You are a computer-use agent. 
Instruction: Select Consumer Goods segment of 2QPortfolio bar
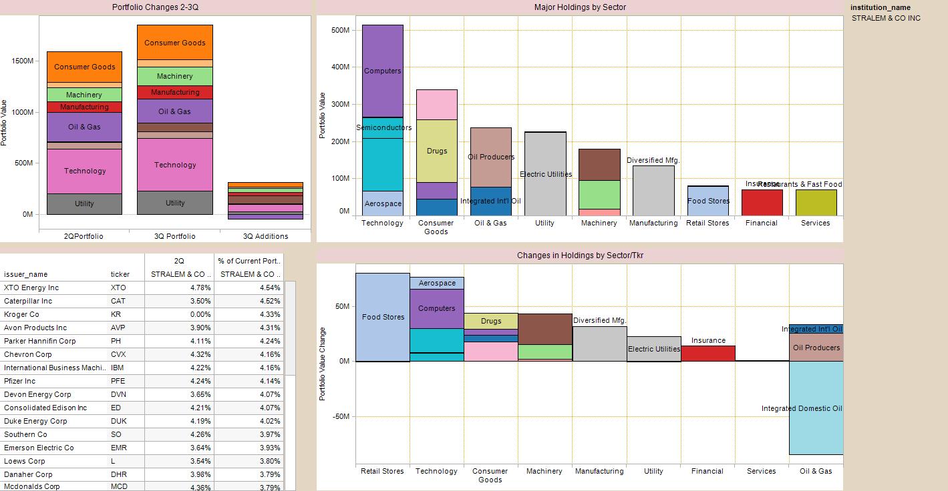(84, 67)
